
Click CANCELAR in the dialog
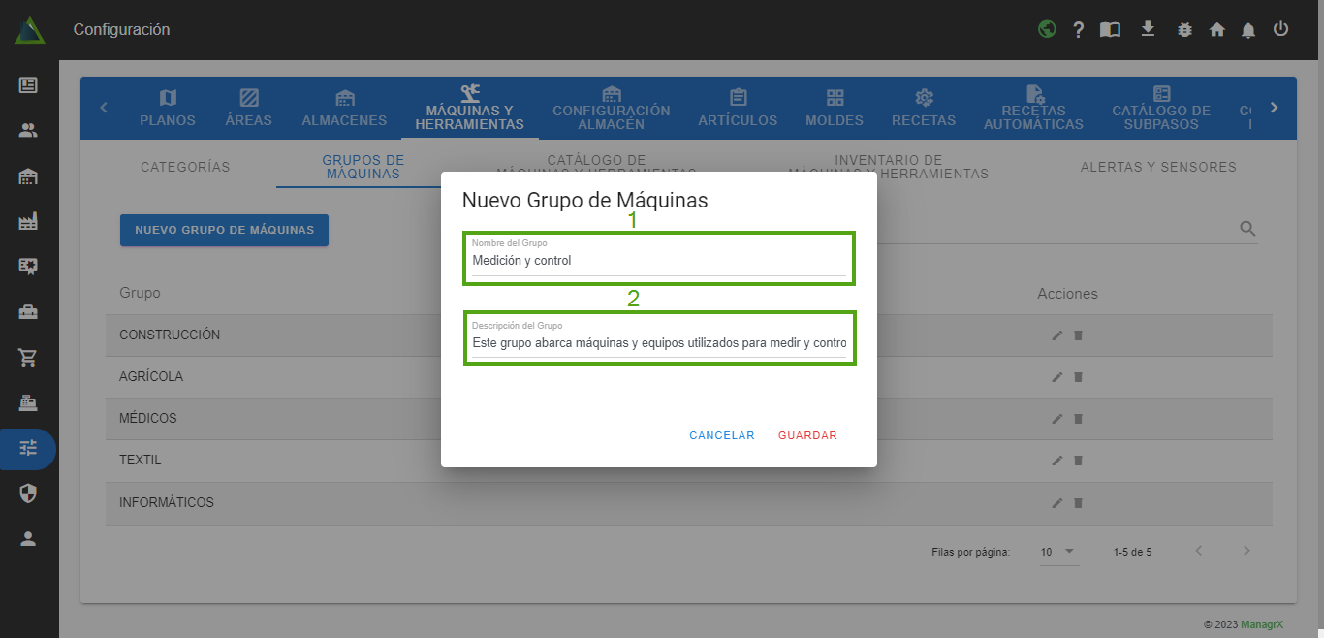[x=721, y=435]
